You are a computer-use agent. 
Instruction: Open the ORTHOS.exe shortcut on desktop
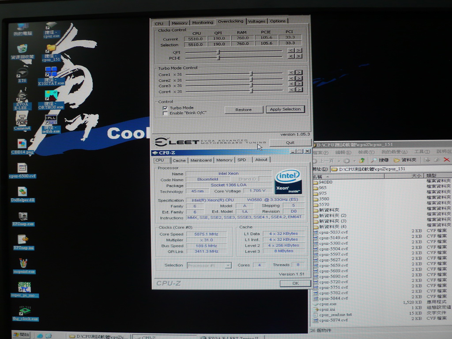tap(51, 100)
